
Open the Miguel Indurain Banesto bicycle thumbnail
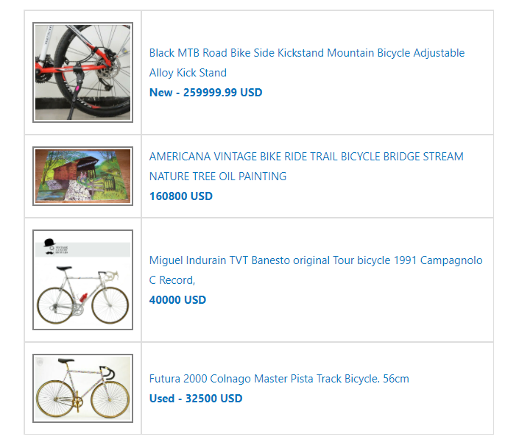click(x=82, y=280)
